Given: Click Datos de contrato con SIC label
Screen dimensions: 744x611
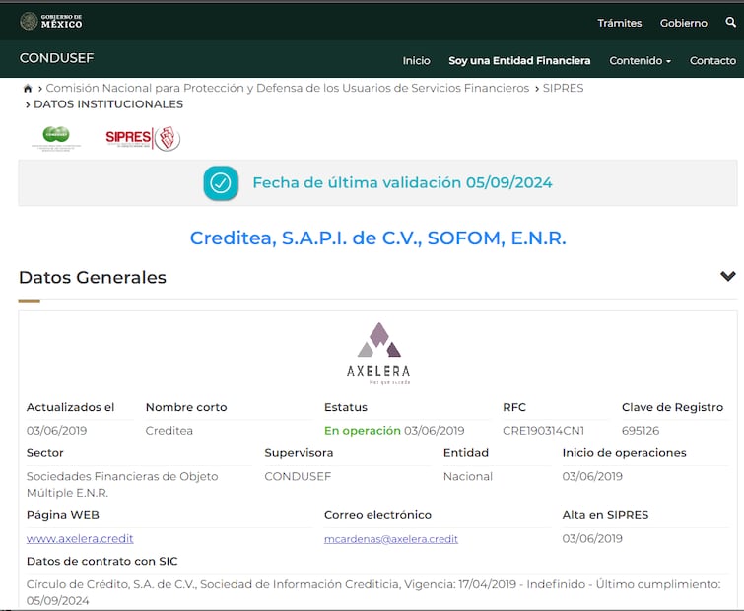Looking at the screenshot, I should [102, 561].
